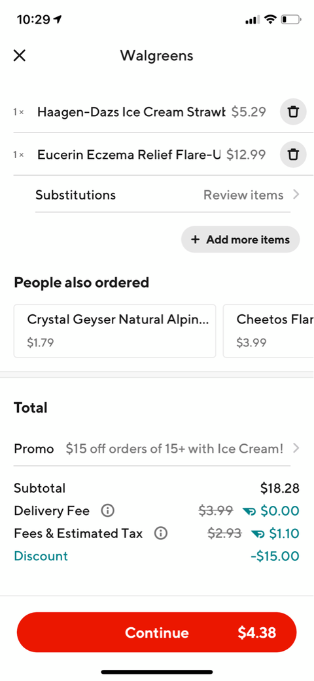Screen dimensions: 314x681
Task: Tap the 1× quantity of Haagen-Dazs item
Action: [18, 112]
